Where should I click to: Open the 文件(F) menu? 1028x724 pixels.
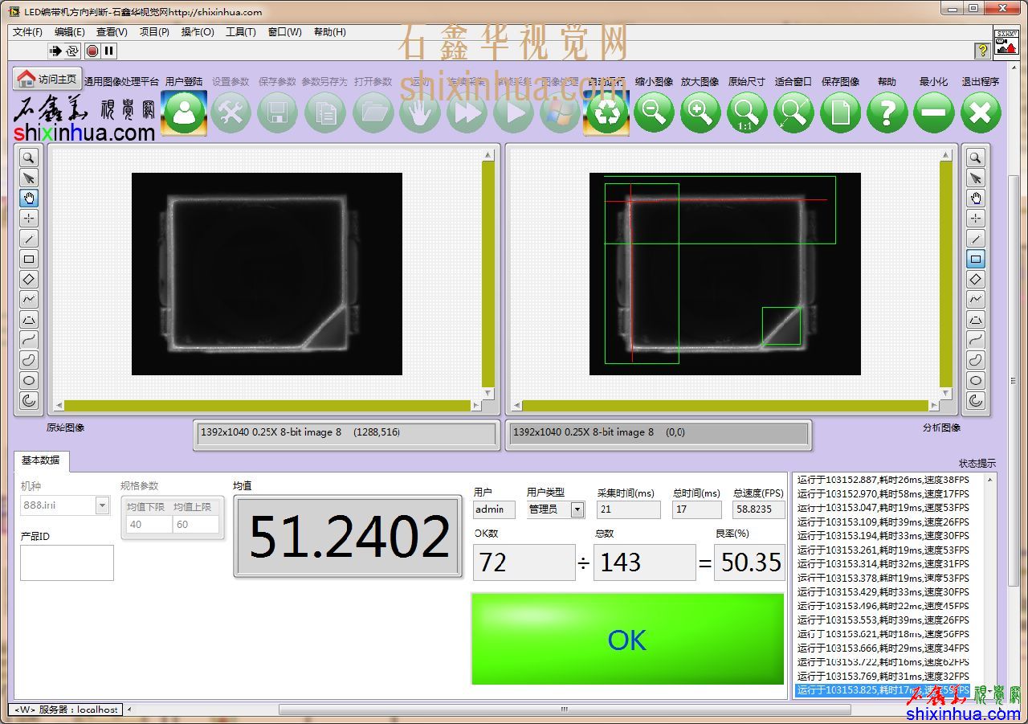tap(27, 32)
